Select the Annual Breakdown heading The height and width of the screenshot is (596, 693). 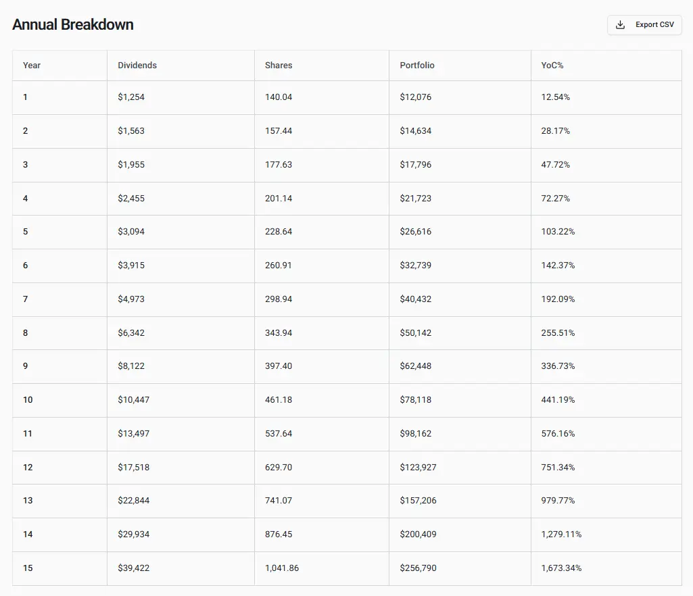73,24
